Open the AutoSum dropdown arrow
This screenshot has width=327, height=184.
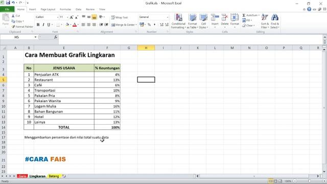tap(259, 15)
